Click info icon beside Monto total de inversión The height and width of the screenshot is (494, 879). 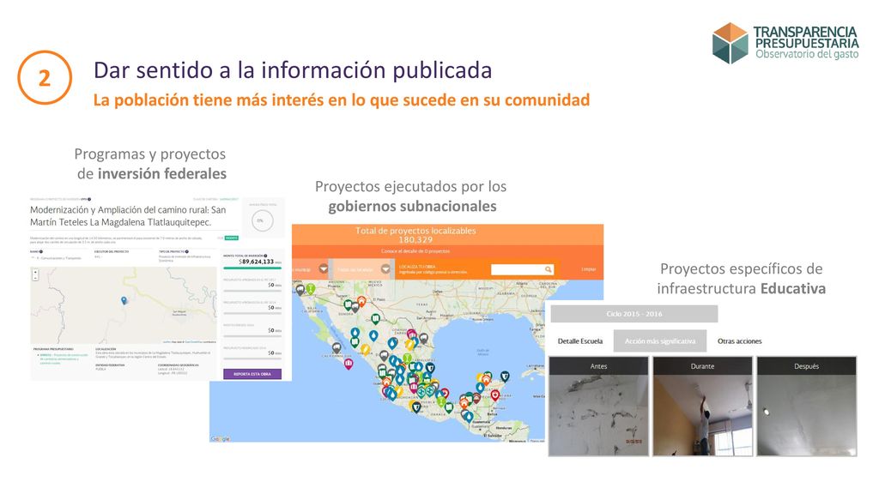point(266,256)
